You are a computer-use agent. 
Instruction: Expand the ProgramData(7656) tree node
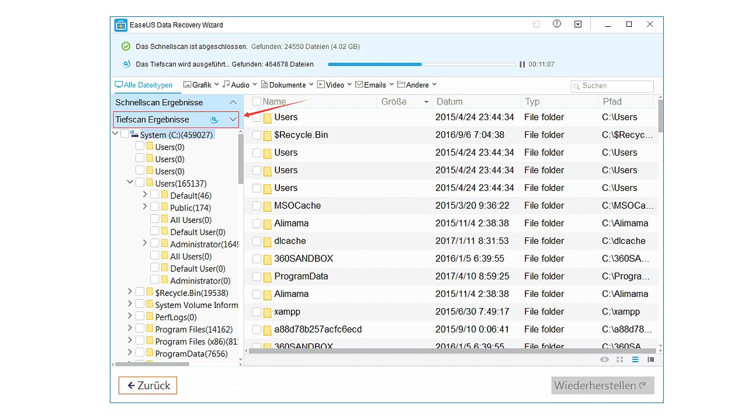tap(130, 353)
